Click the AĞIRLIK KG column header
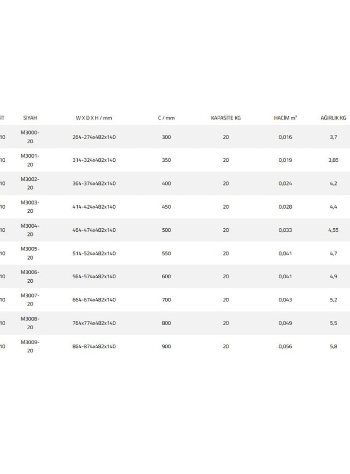The height and width of the screenshot is (474, 350). [333, 118]
